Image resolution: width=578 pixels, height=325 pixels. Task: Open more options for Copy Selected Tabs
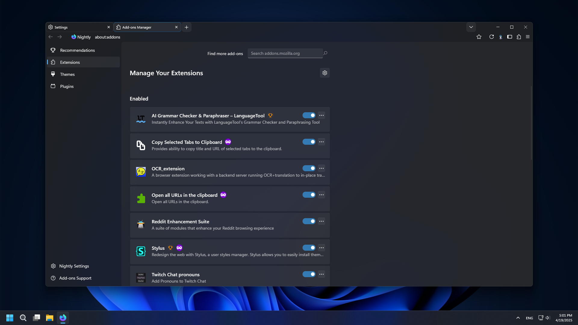(322, 142)
